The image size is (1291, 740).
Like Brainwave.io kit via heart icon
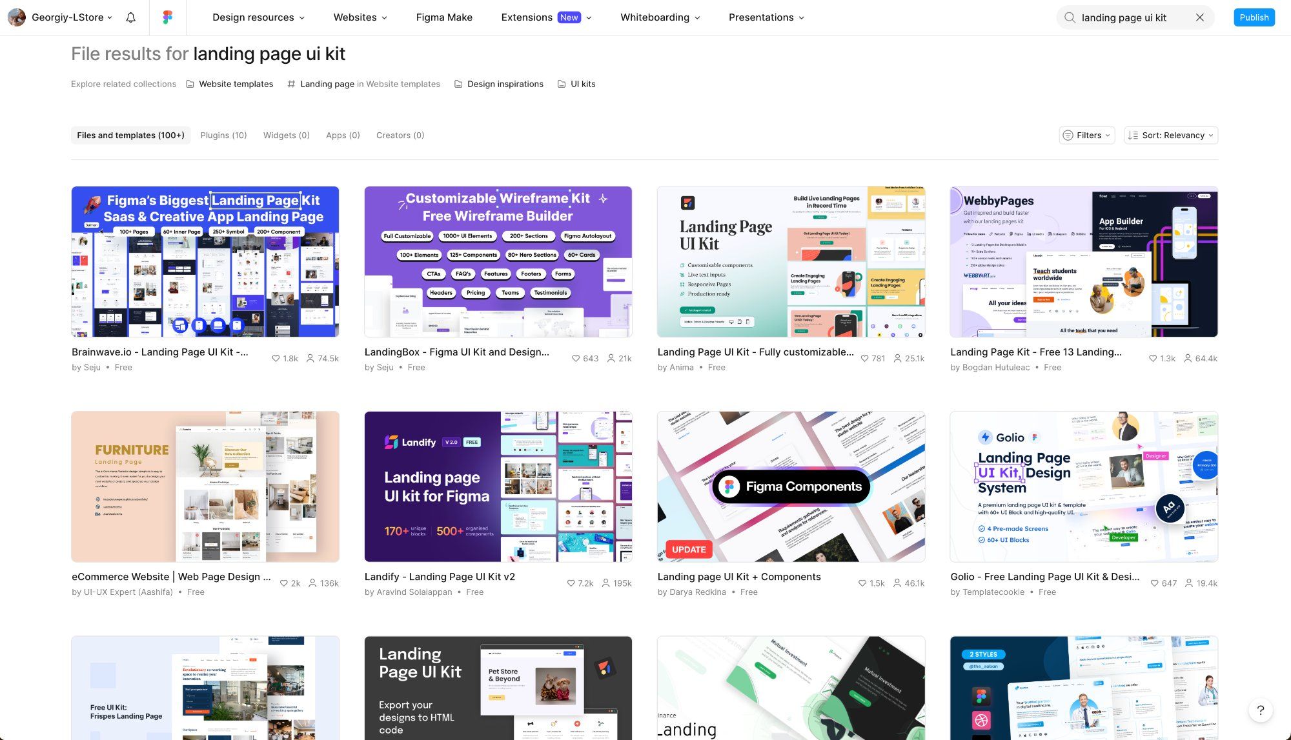276,358
